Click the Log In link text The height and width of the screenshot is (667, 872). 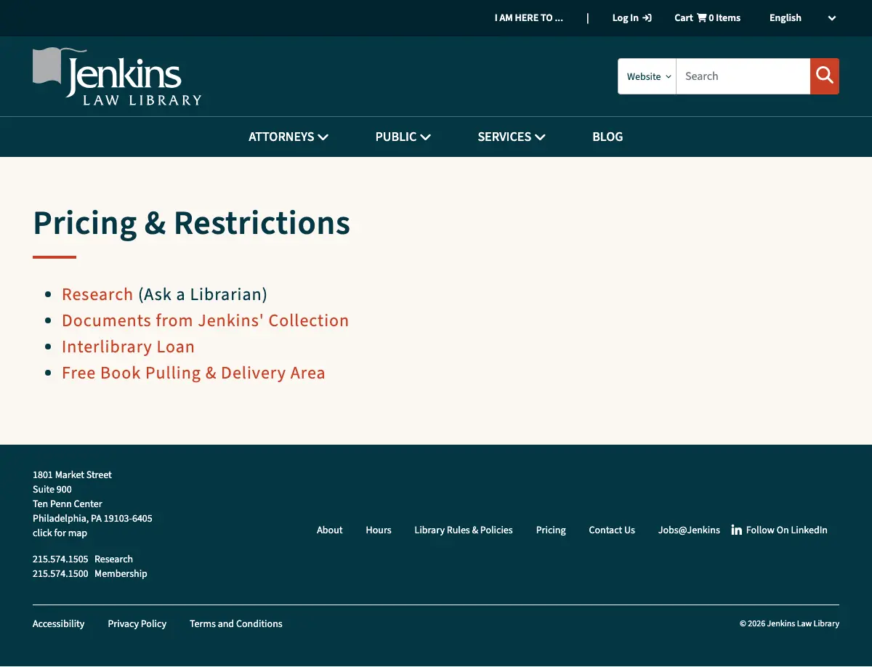[x=625, y=18]
